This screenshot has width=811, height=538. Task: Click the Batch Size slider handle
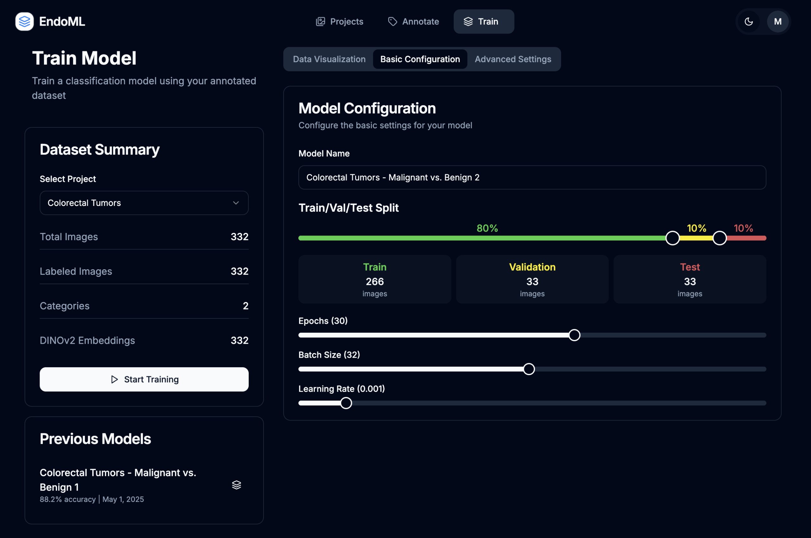[x=529, y=369]
